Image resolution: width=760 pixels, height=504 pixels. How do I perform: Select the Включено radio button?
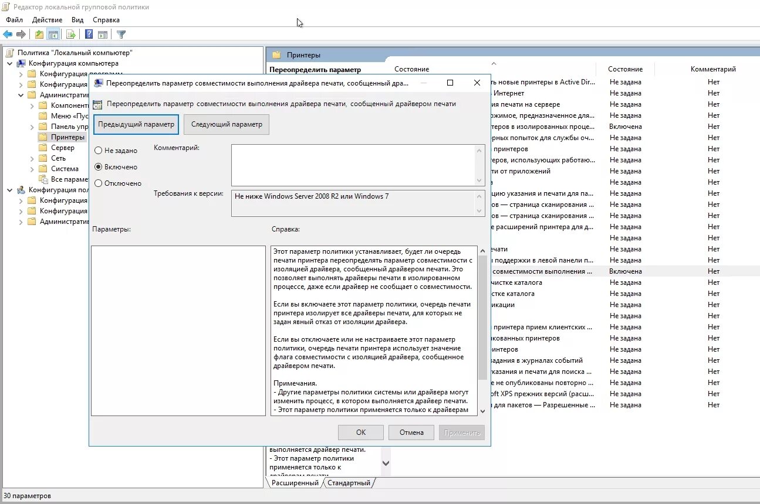pyautogui.click(x=98, y=167)
